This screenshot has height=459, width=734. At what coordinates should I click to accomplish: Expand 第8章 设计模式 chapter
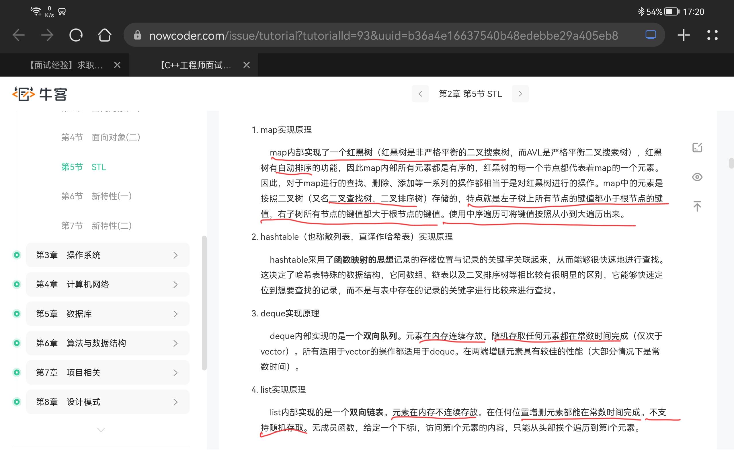pos(108,402)
